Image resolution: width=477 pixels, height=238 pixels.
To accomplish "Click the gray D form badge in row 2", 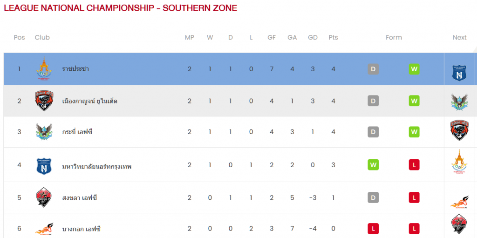I will tap(373, 101).
